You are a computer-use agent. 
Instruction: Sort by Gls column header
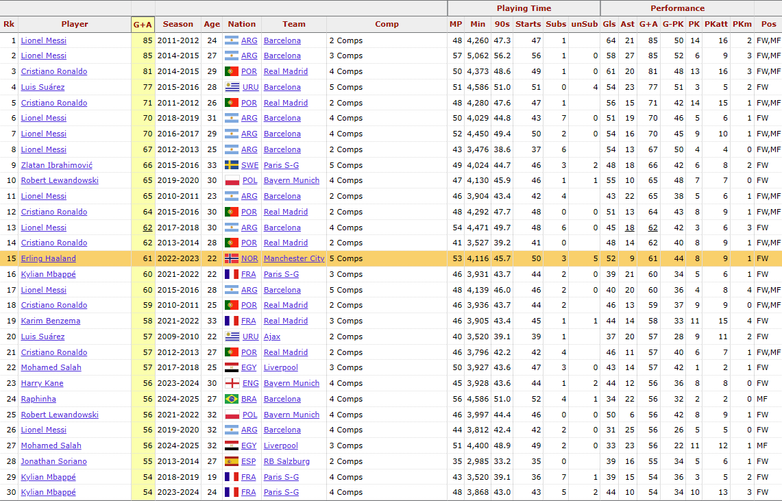click(609, 24)
